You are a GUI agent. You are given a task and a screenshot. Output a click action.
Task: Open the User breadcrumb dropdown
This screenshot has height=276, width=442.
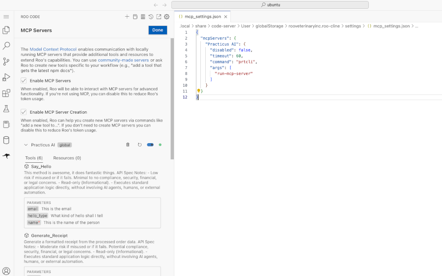click(246, 26)
